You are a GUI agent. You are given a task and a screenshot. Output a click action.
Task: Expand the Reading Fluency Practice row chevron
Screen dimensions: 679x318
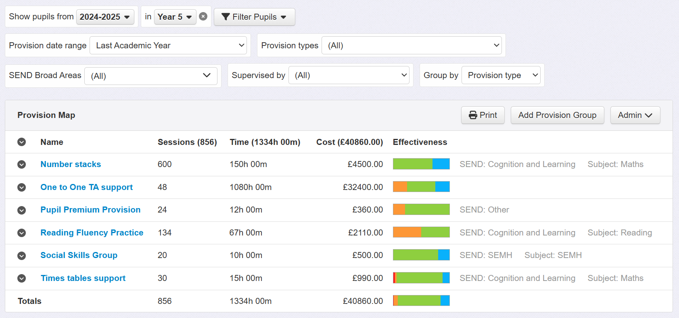[x=22, y=233]
